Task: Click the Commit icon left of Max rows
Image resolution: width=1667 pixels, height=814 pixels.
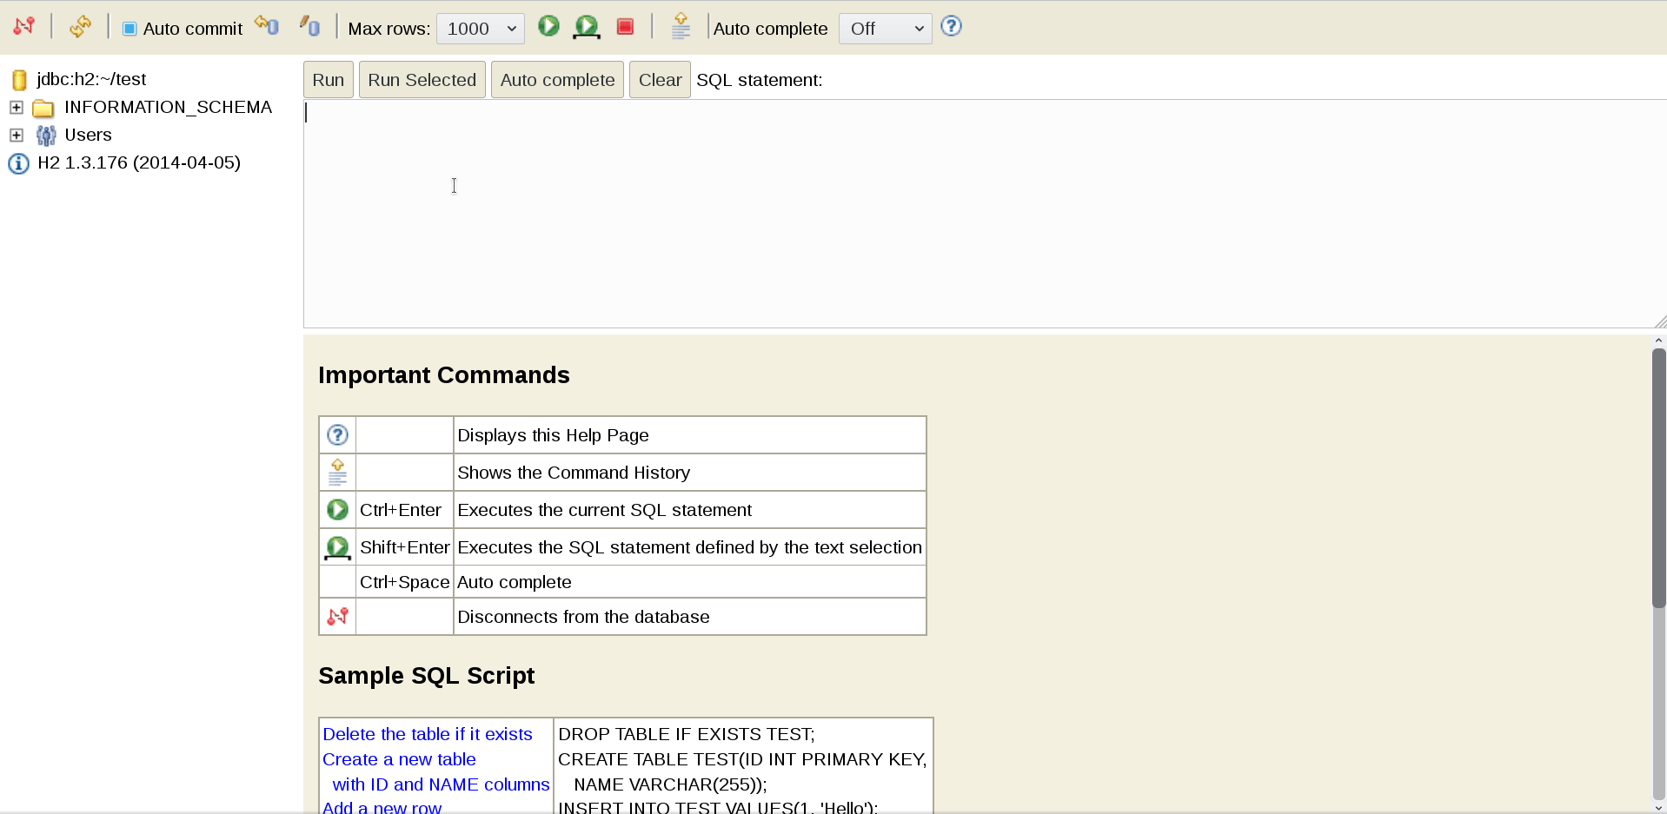Action: (309, 26)
